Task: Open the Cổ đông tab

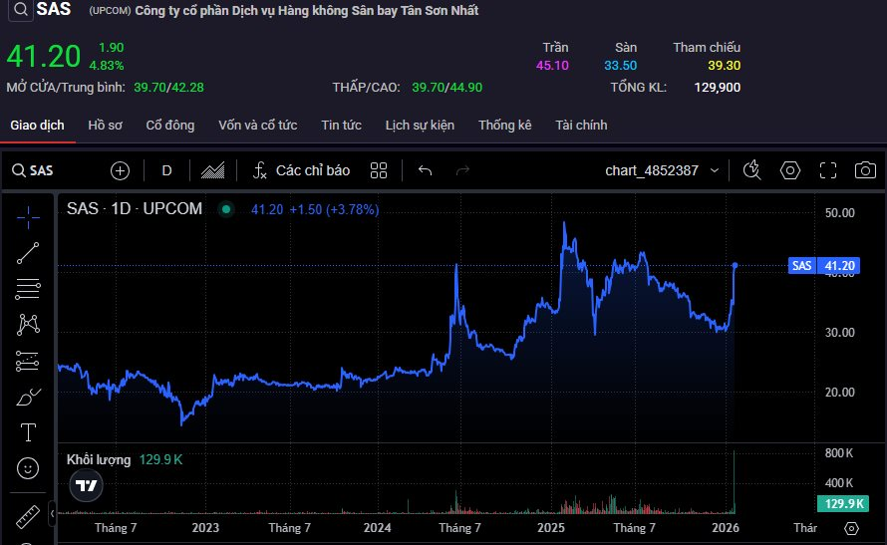Action: click(x=169, y=126)
